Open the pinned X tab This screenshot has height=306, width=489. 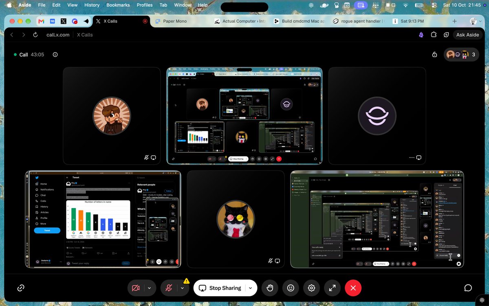(64, 21)
